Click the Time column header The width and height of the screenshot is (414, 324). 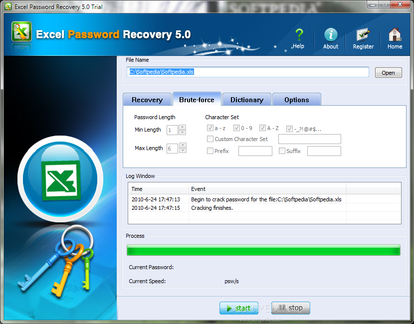159,189
